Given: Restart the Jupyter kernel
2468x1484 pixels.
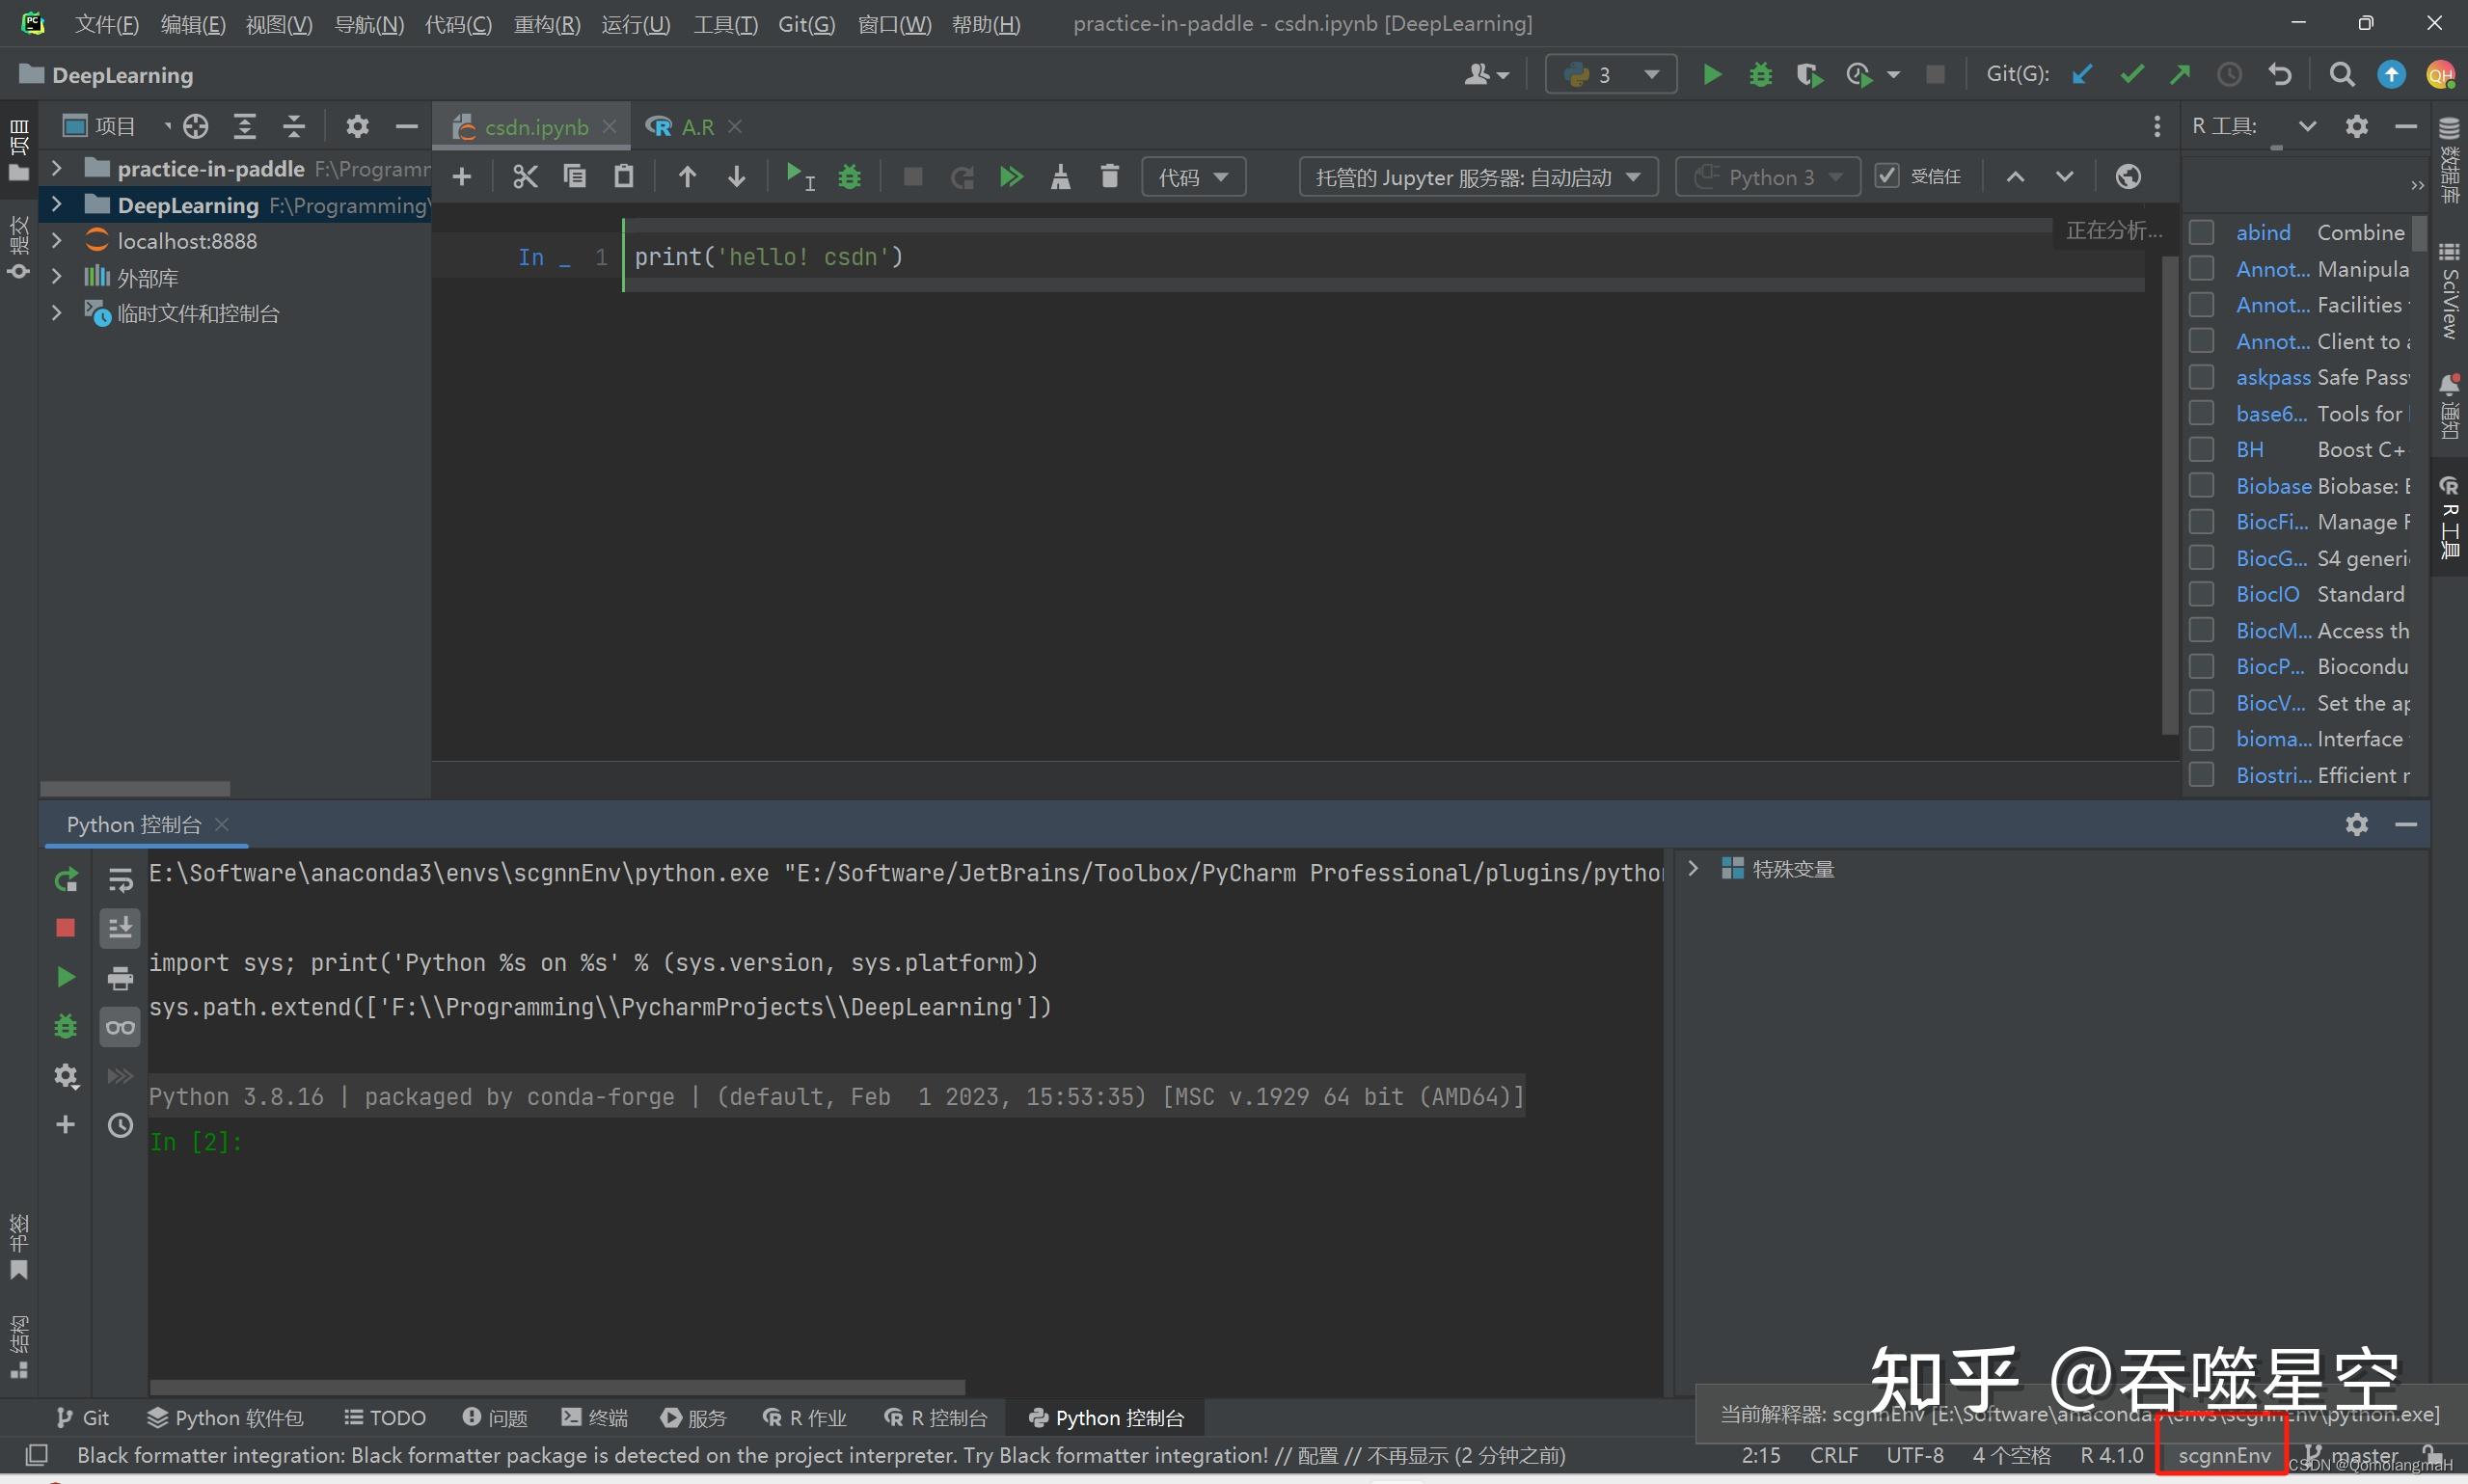Looking at the screenshot, I should (961, 176).
